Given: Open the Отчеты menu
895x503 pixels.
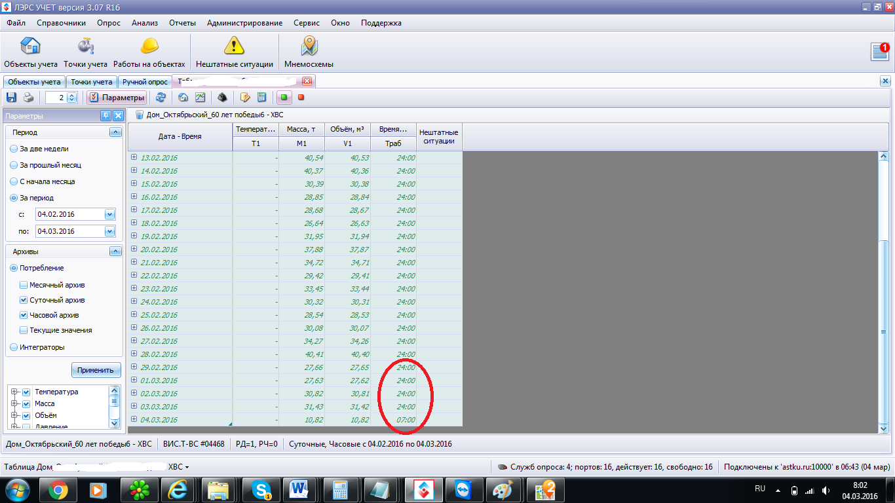Looking at the screenshot, I should pos(182,23).
